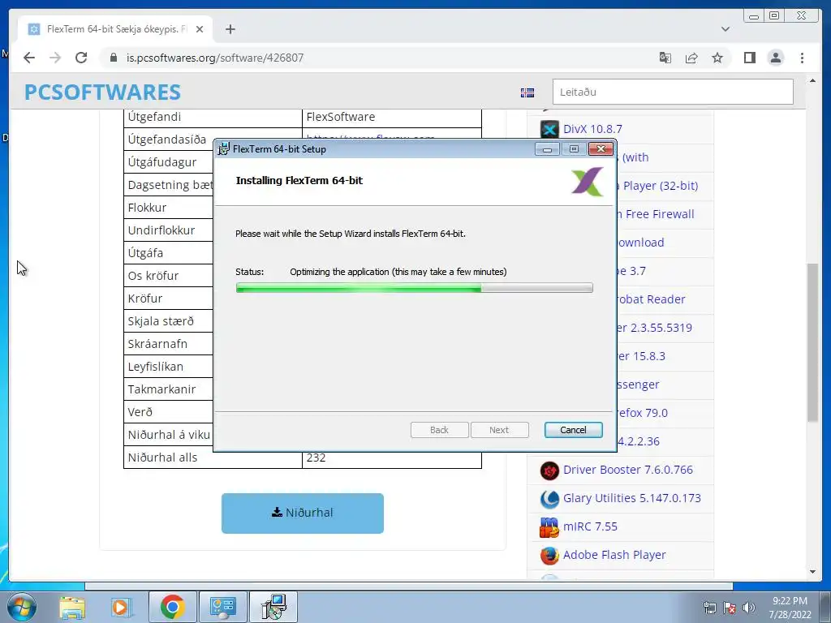The width and height of the screenshot is (831, 623).
Task: Select the FlexTerm 64-bit browser tab
Action: 115,29
